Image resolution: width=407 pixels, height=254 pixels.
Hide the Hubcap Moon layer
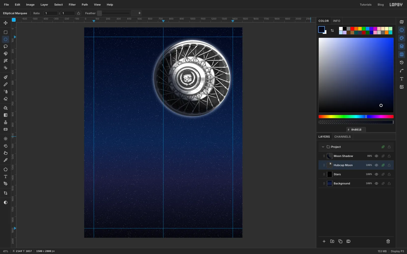click(x=376, y=165)
